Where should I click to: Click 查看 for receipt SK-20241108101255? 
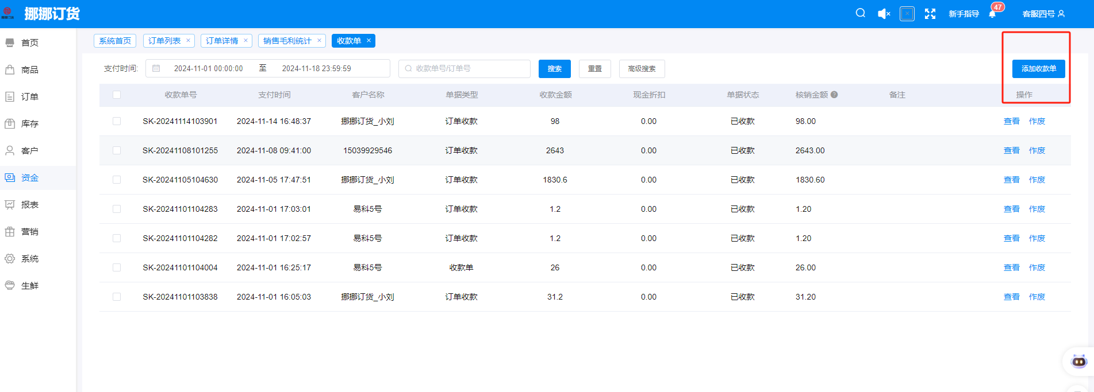[x=1011, y=150]
